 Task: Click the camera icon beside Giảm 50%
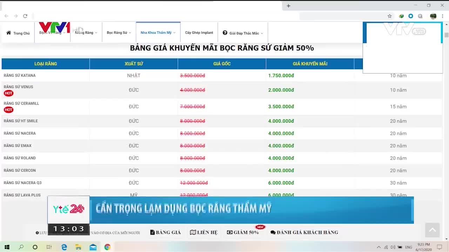(x=230, y=232)
